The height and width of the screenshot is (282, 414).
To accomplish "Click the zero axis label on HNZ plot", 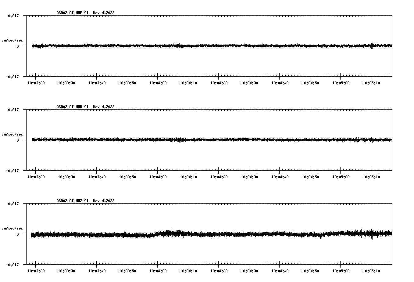I will pyautogui.click(x=18, y=234).
